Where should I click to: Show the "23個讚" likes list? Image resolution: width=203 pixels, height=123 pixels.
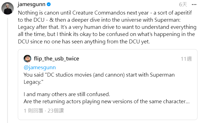55,111
